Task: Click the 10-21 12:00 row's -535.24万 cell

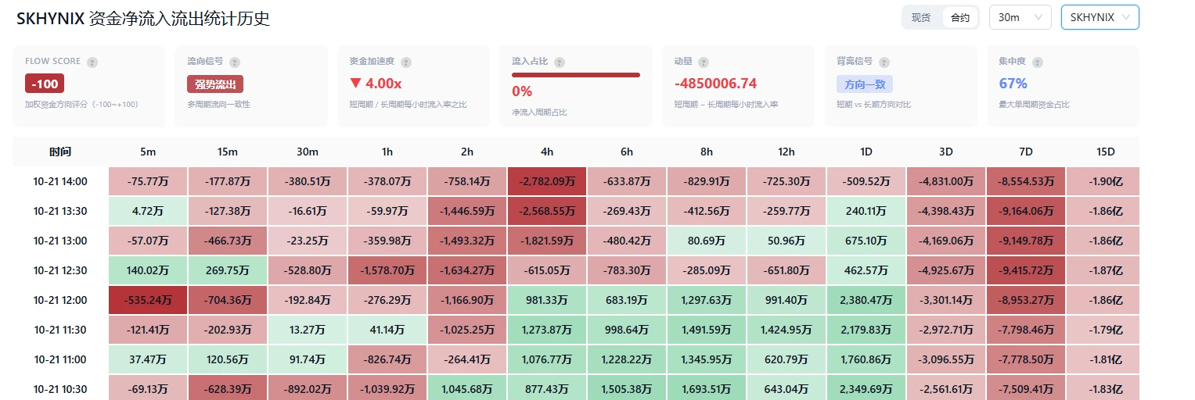Action: pyautogui.click(x=147, y=300)
